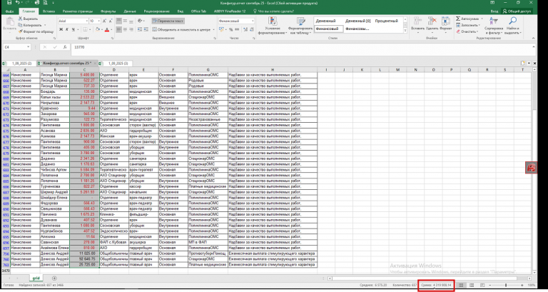Viewport: 548px width, 292px height.
Task: Decrease the decimal places
Action: pyautogui.click(x=251, y=30)
